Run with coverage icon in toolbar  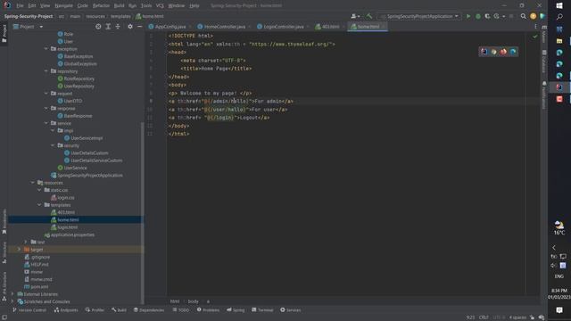point(487,16)
